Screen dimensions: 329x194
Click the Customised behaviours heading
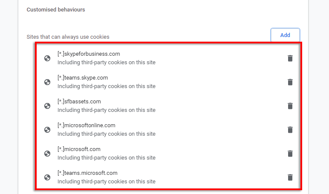[x=56, y=10]
